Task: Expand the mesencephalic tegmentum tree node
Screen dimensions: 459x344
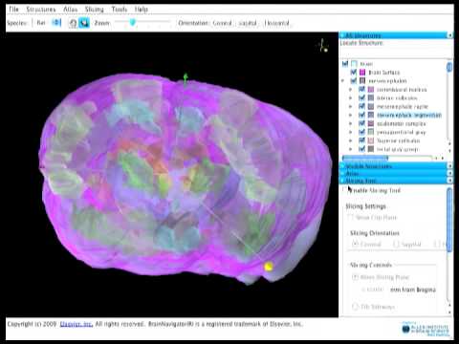Action: pyautogui.click(x=351, y=115)
